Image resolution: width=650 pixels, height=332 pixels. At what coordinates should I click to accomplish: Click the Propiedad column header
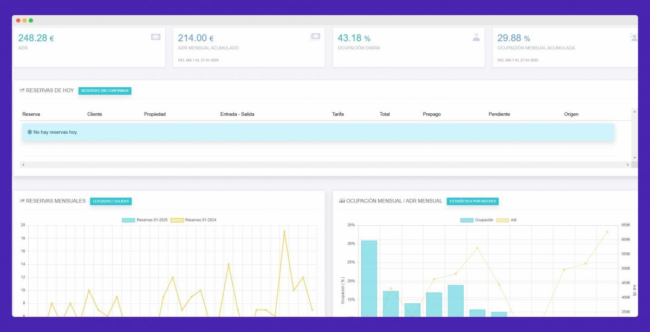click(155, 114)
